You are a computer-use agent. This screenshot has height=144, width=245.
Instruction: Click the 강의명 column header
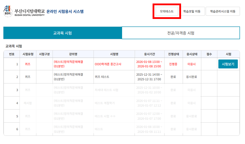73,54
